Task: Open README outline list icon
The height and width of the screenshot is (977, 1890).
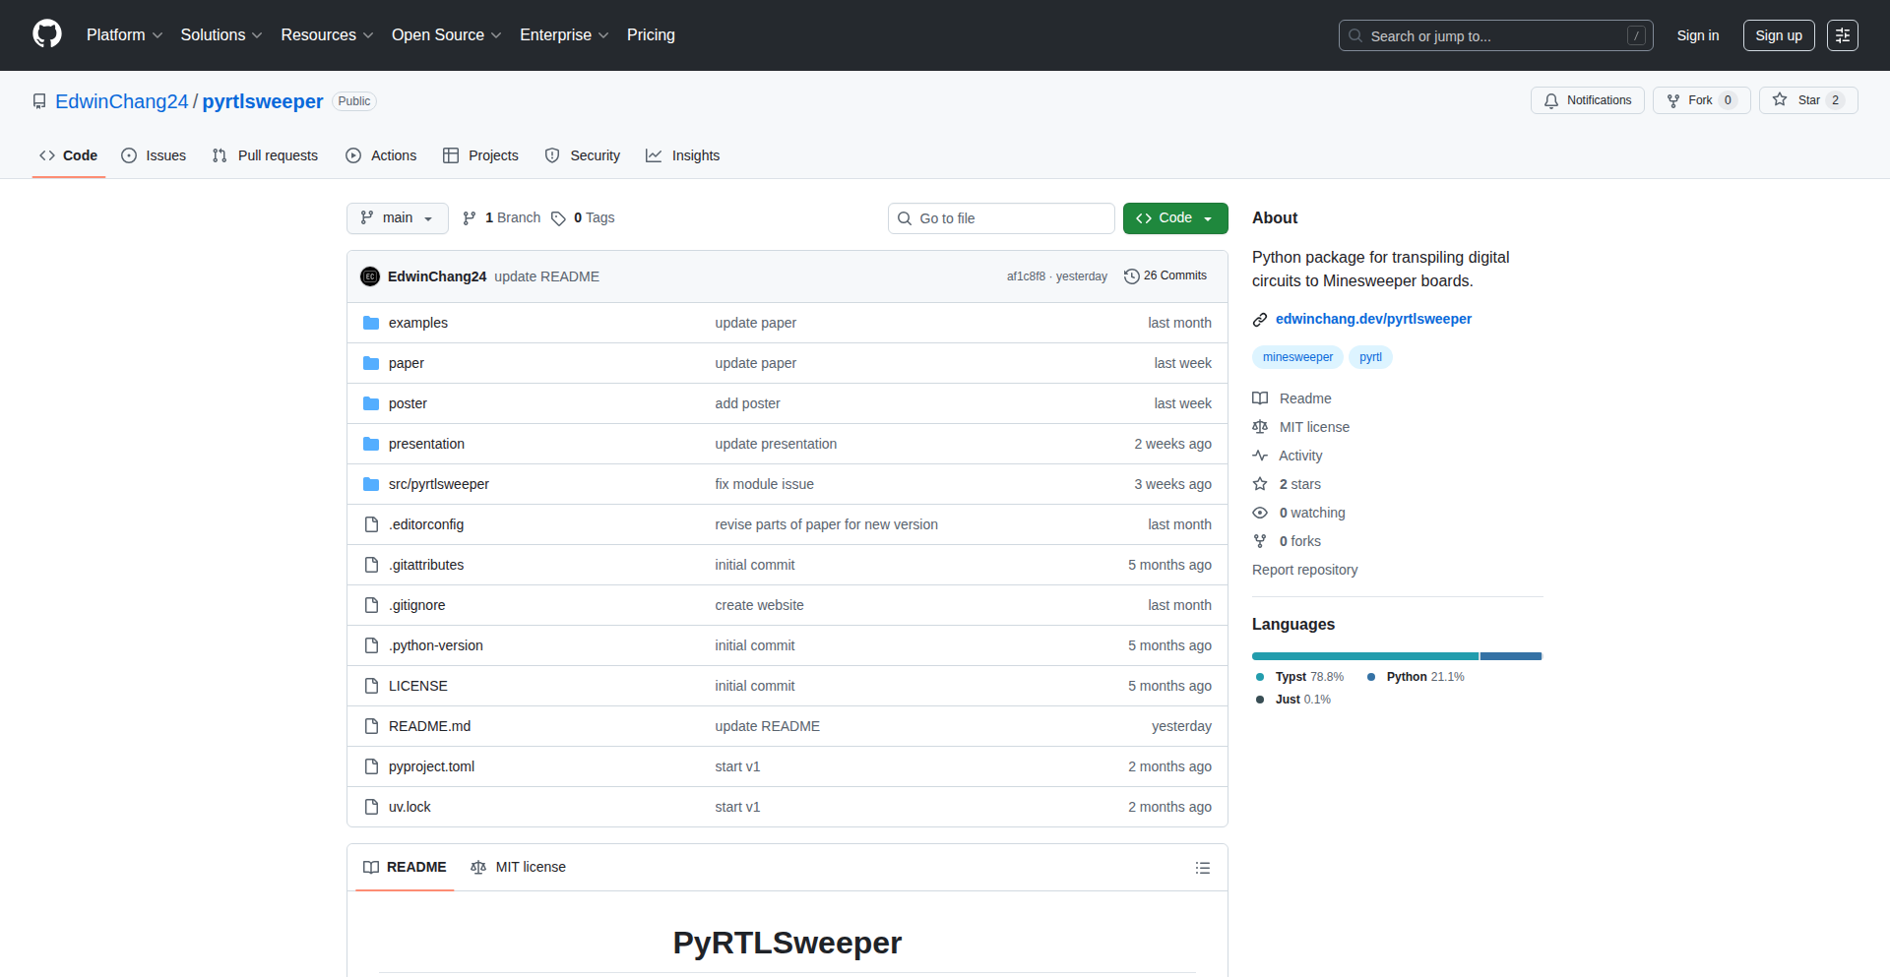Action: (x=1202, y=868)
